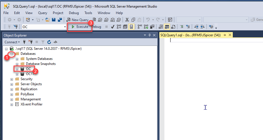
Task: Uncomment the selected lines
Action: (x=188, y=27)
